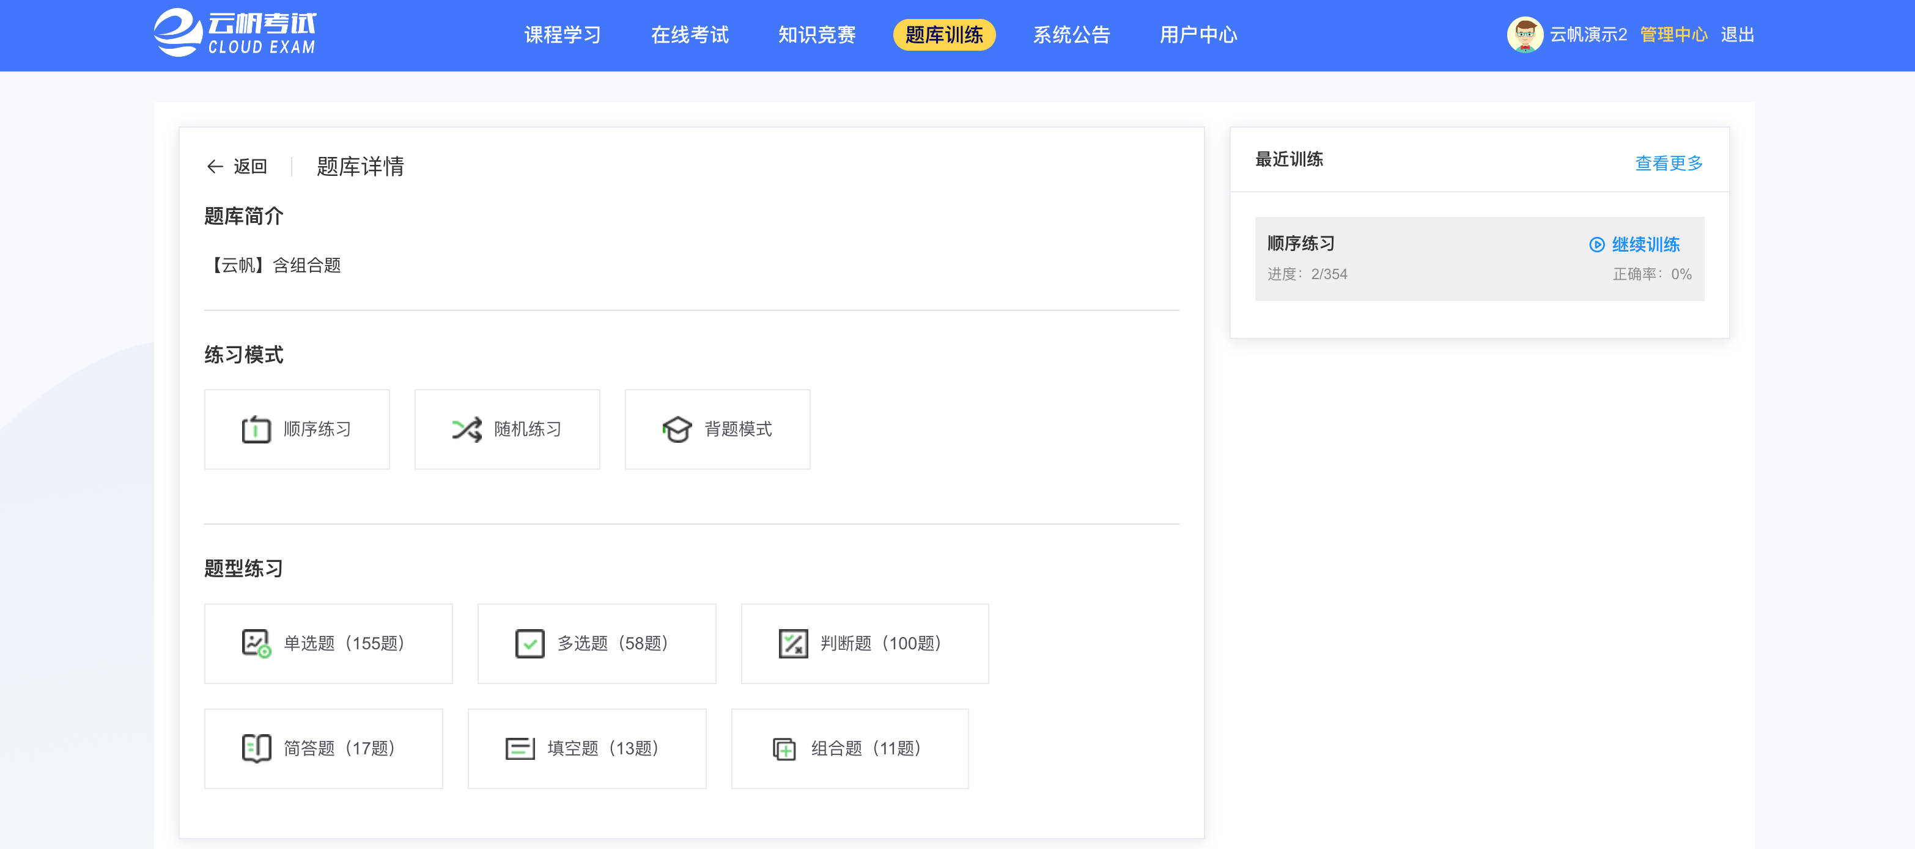The image size is (1915, 849).
Task: Practice 多选题 (58题)
Action: point(597,643)
